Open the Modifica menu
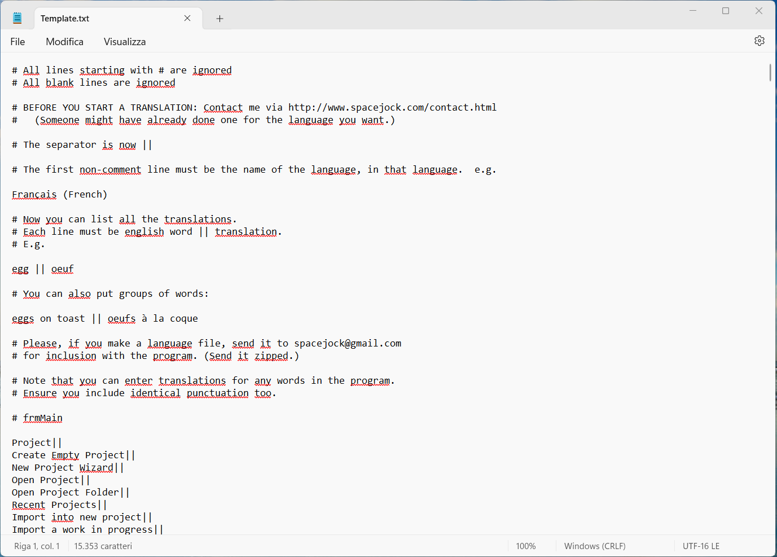The width and height of the screenshot is (777, 557). click(x=64, y=41)
